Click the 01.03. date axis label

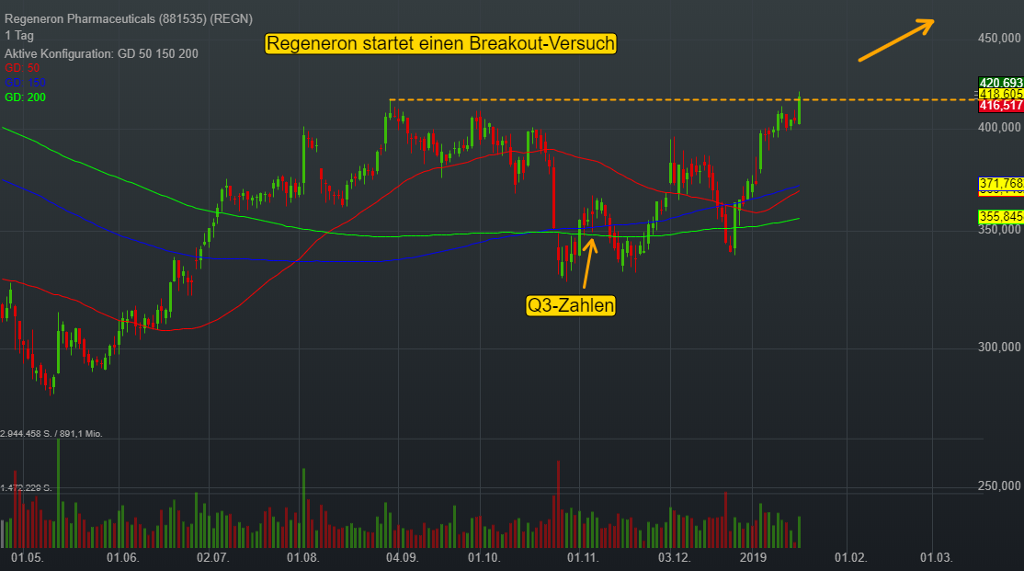[937, 557]
